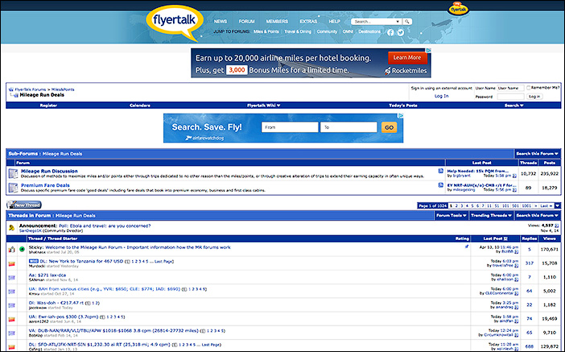Open Search this Forum in Sub-Forums bar

coord(537,154)
